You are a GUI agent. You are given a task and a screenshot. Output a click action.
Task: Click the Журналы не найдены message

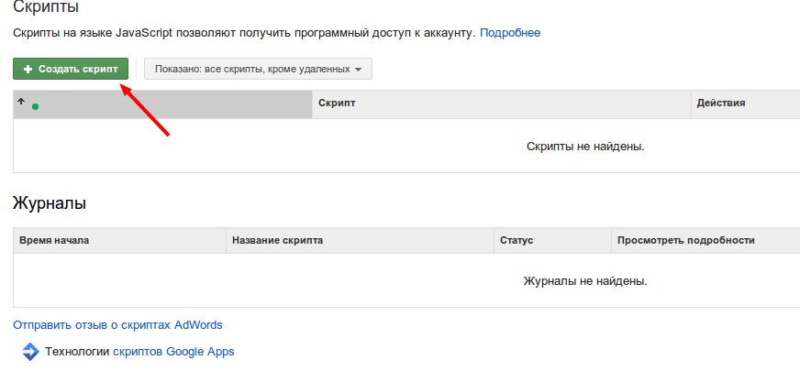(x=585, y=281)
